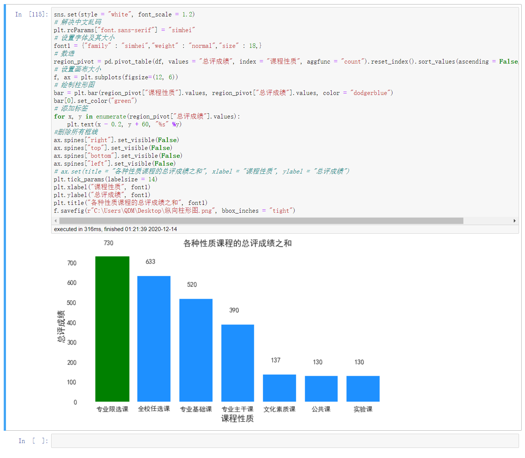Image resolution: width=525 pixels, height=458 pixels.
Task: Click the sns.set code line
Action: (x=124, y=15)
